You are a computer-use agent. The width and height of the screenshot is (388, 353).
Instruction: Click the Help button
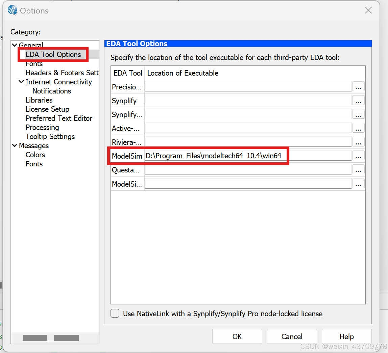pos(347,336)
